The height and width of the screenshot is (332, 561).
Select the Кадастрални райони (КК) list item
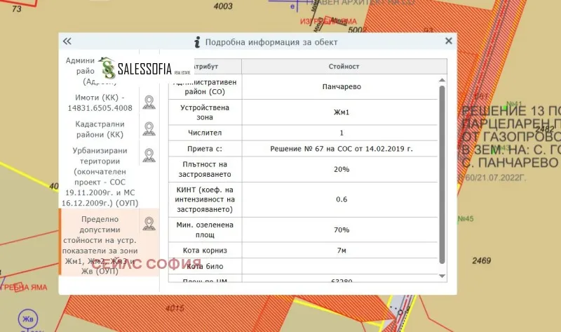coord(100,129)
